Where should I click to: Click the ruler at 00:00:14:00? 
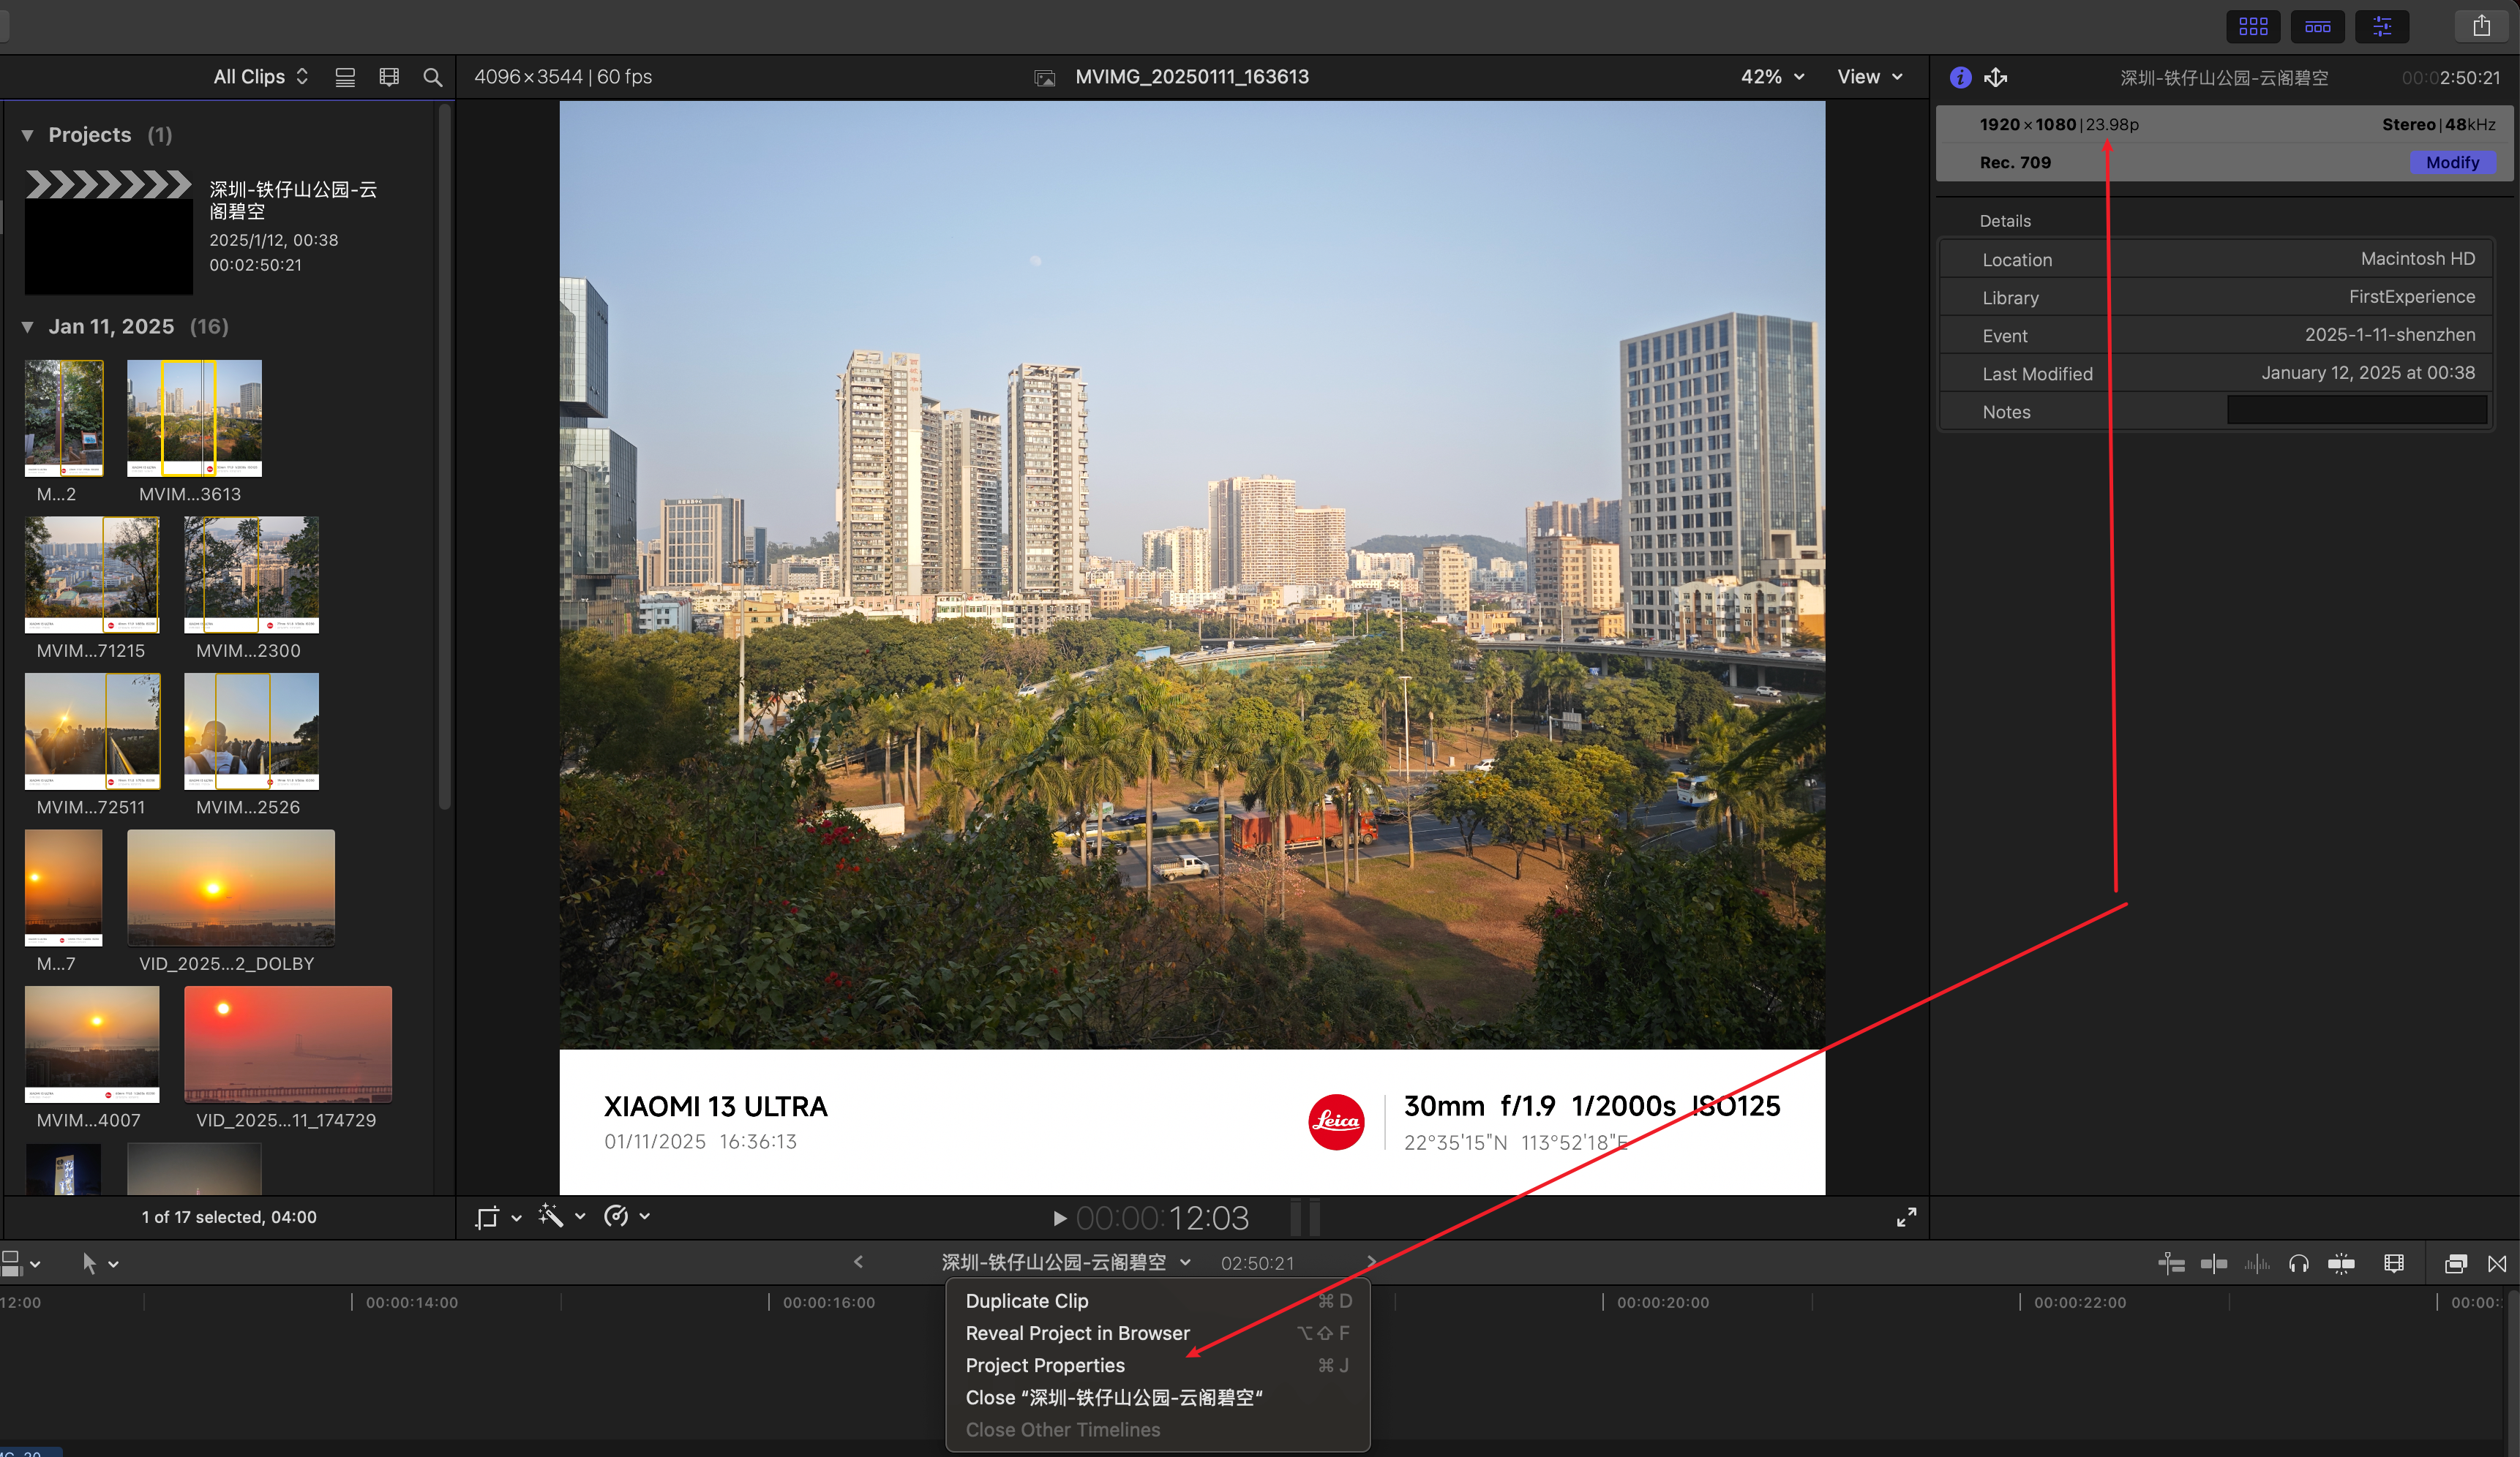click(411, 1302)
